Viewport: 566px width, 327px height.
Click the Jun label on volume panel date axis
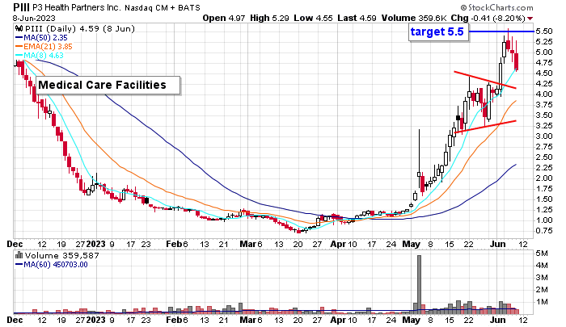click(x=498, y=320)
